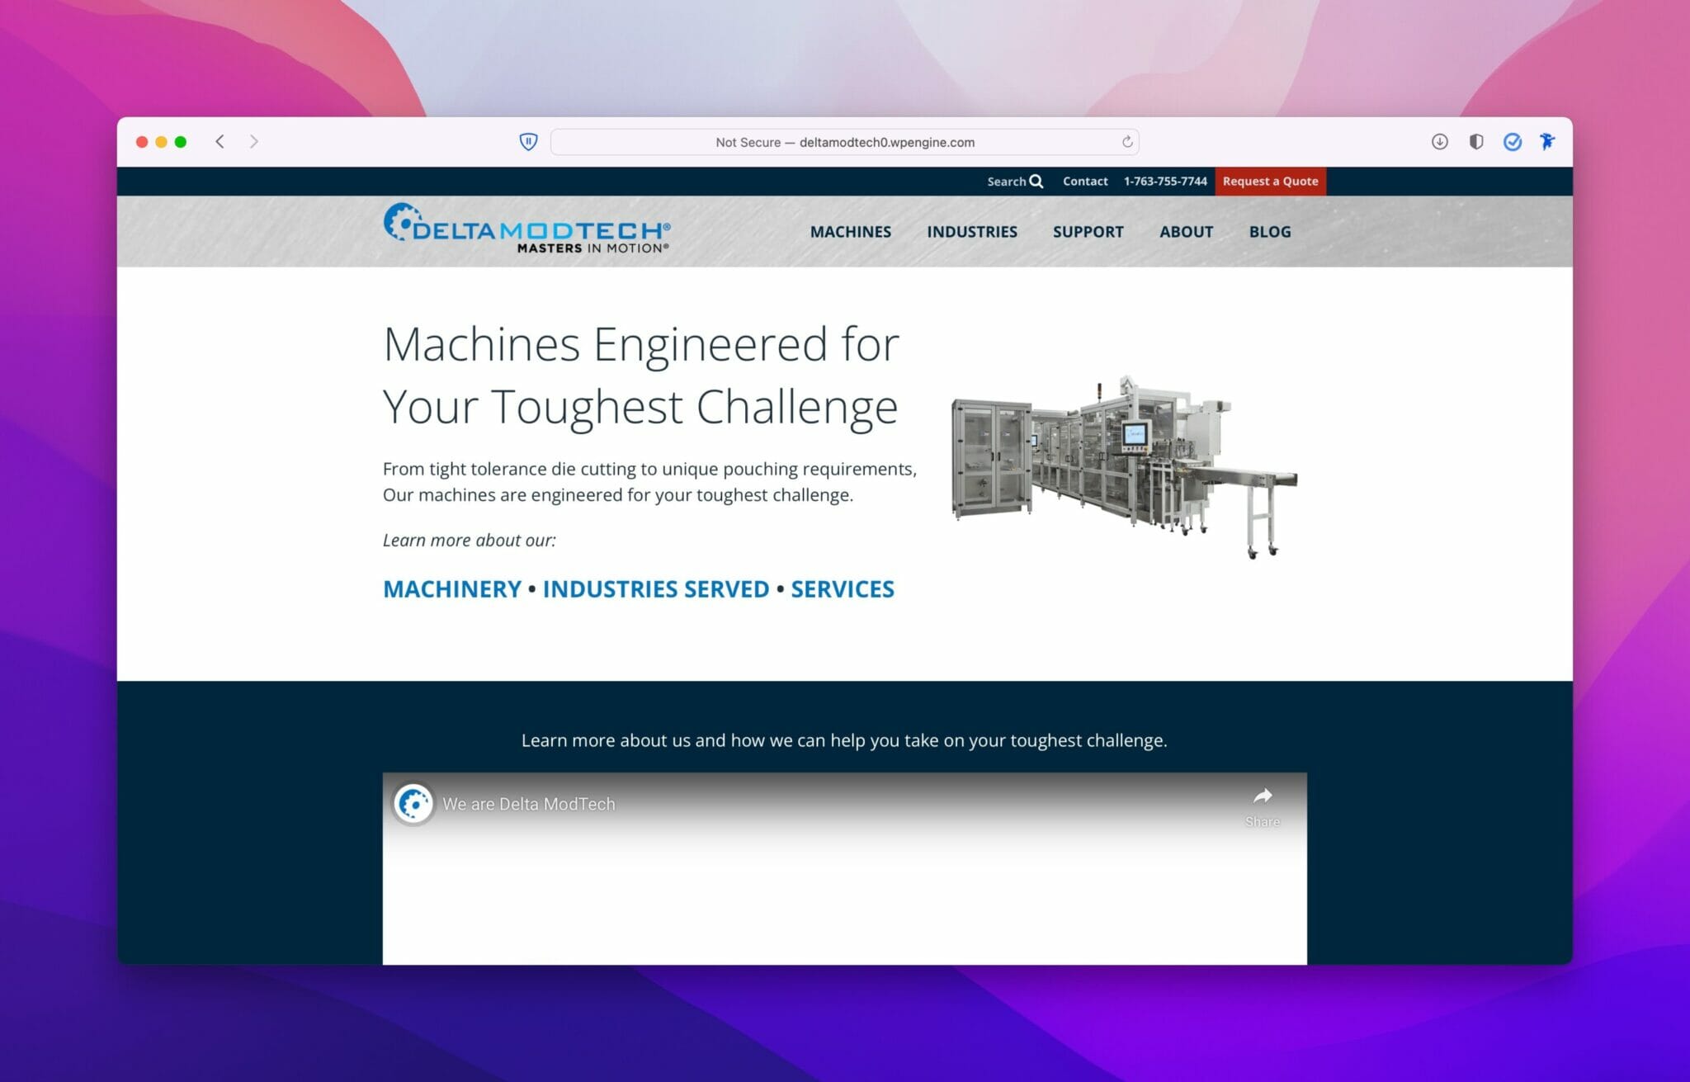Viewport: 1690px width, 1082px height.
Task: Follow the SERVICES link
Action: tap(843, 589)
